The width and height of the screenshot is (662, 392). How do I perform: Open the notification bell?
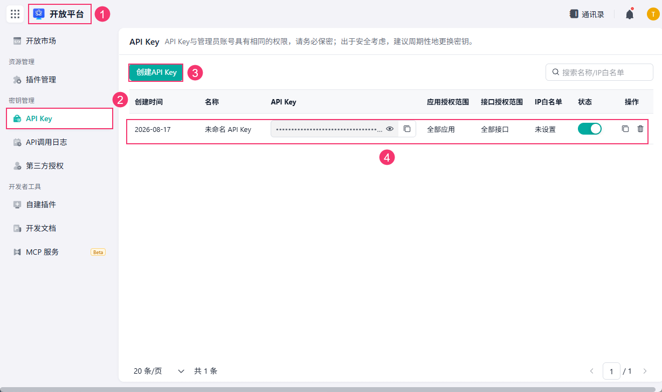(x=630, y=15)
